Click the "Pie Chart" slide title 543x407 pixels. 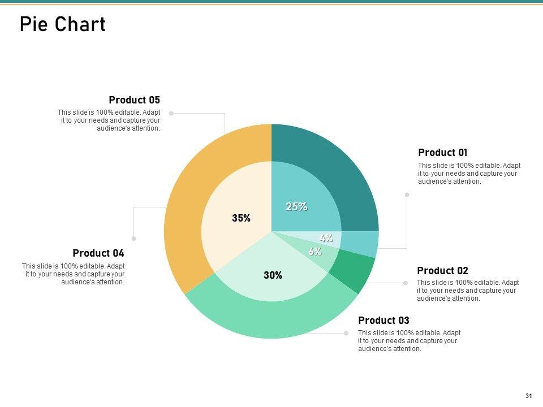click(x=62, y=25)
